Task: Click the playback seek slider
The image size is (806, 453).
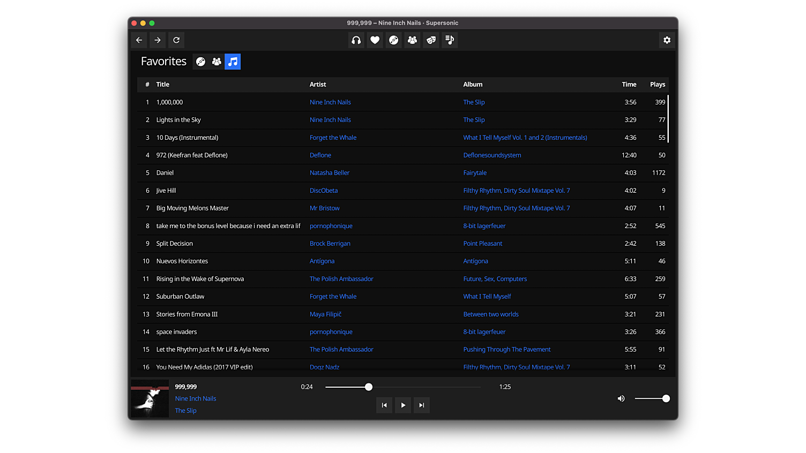Action: tap(402, 387)
